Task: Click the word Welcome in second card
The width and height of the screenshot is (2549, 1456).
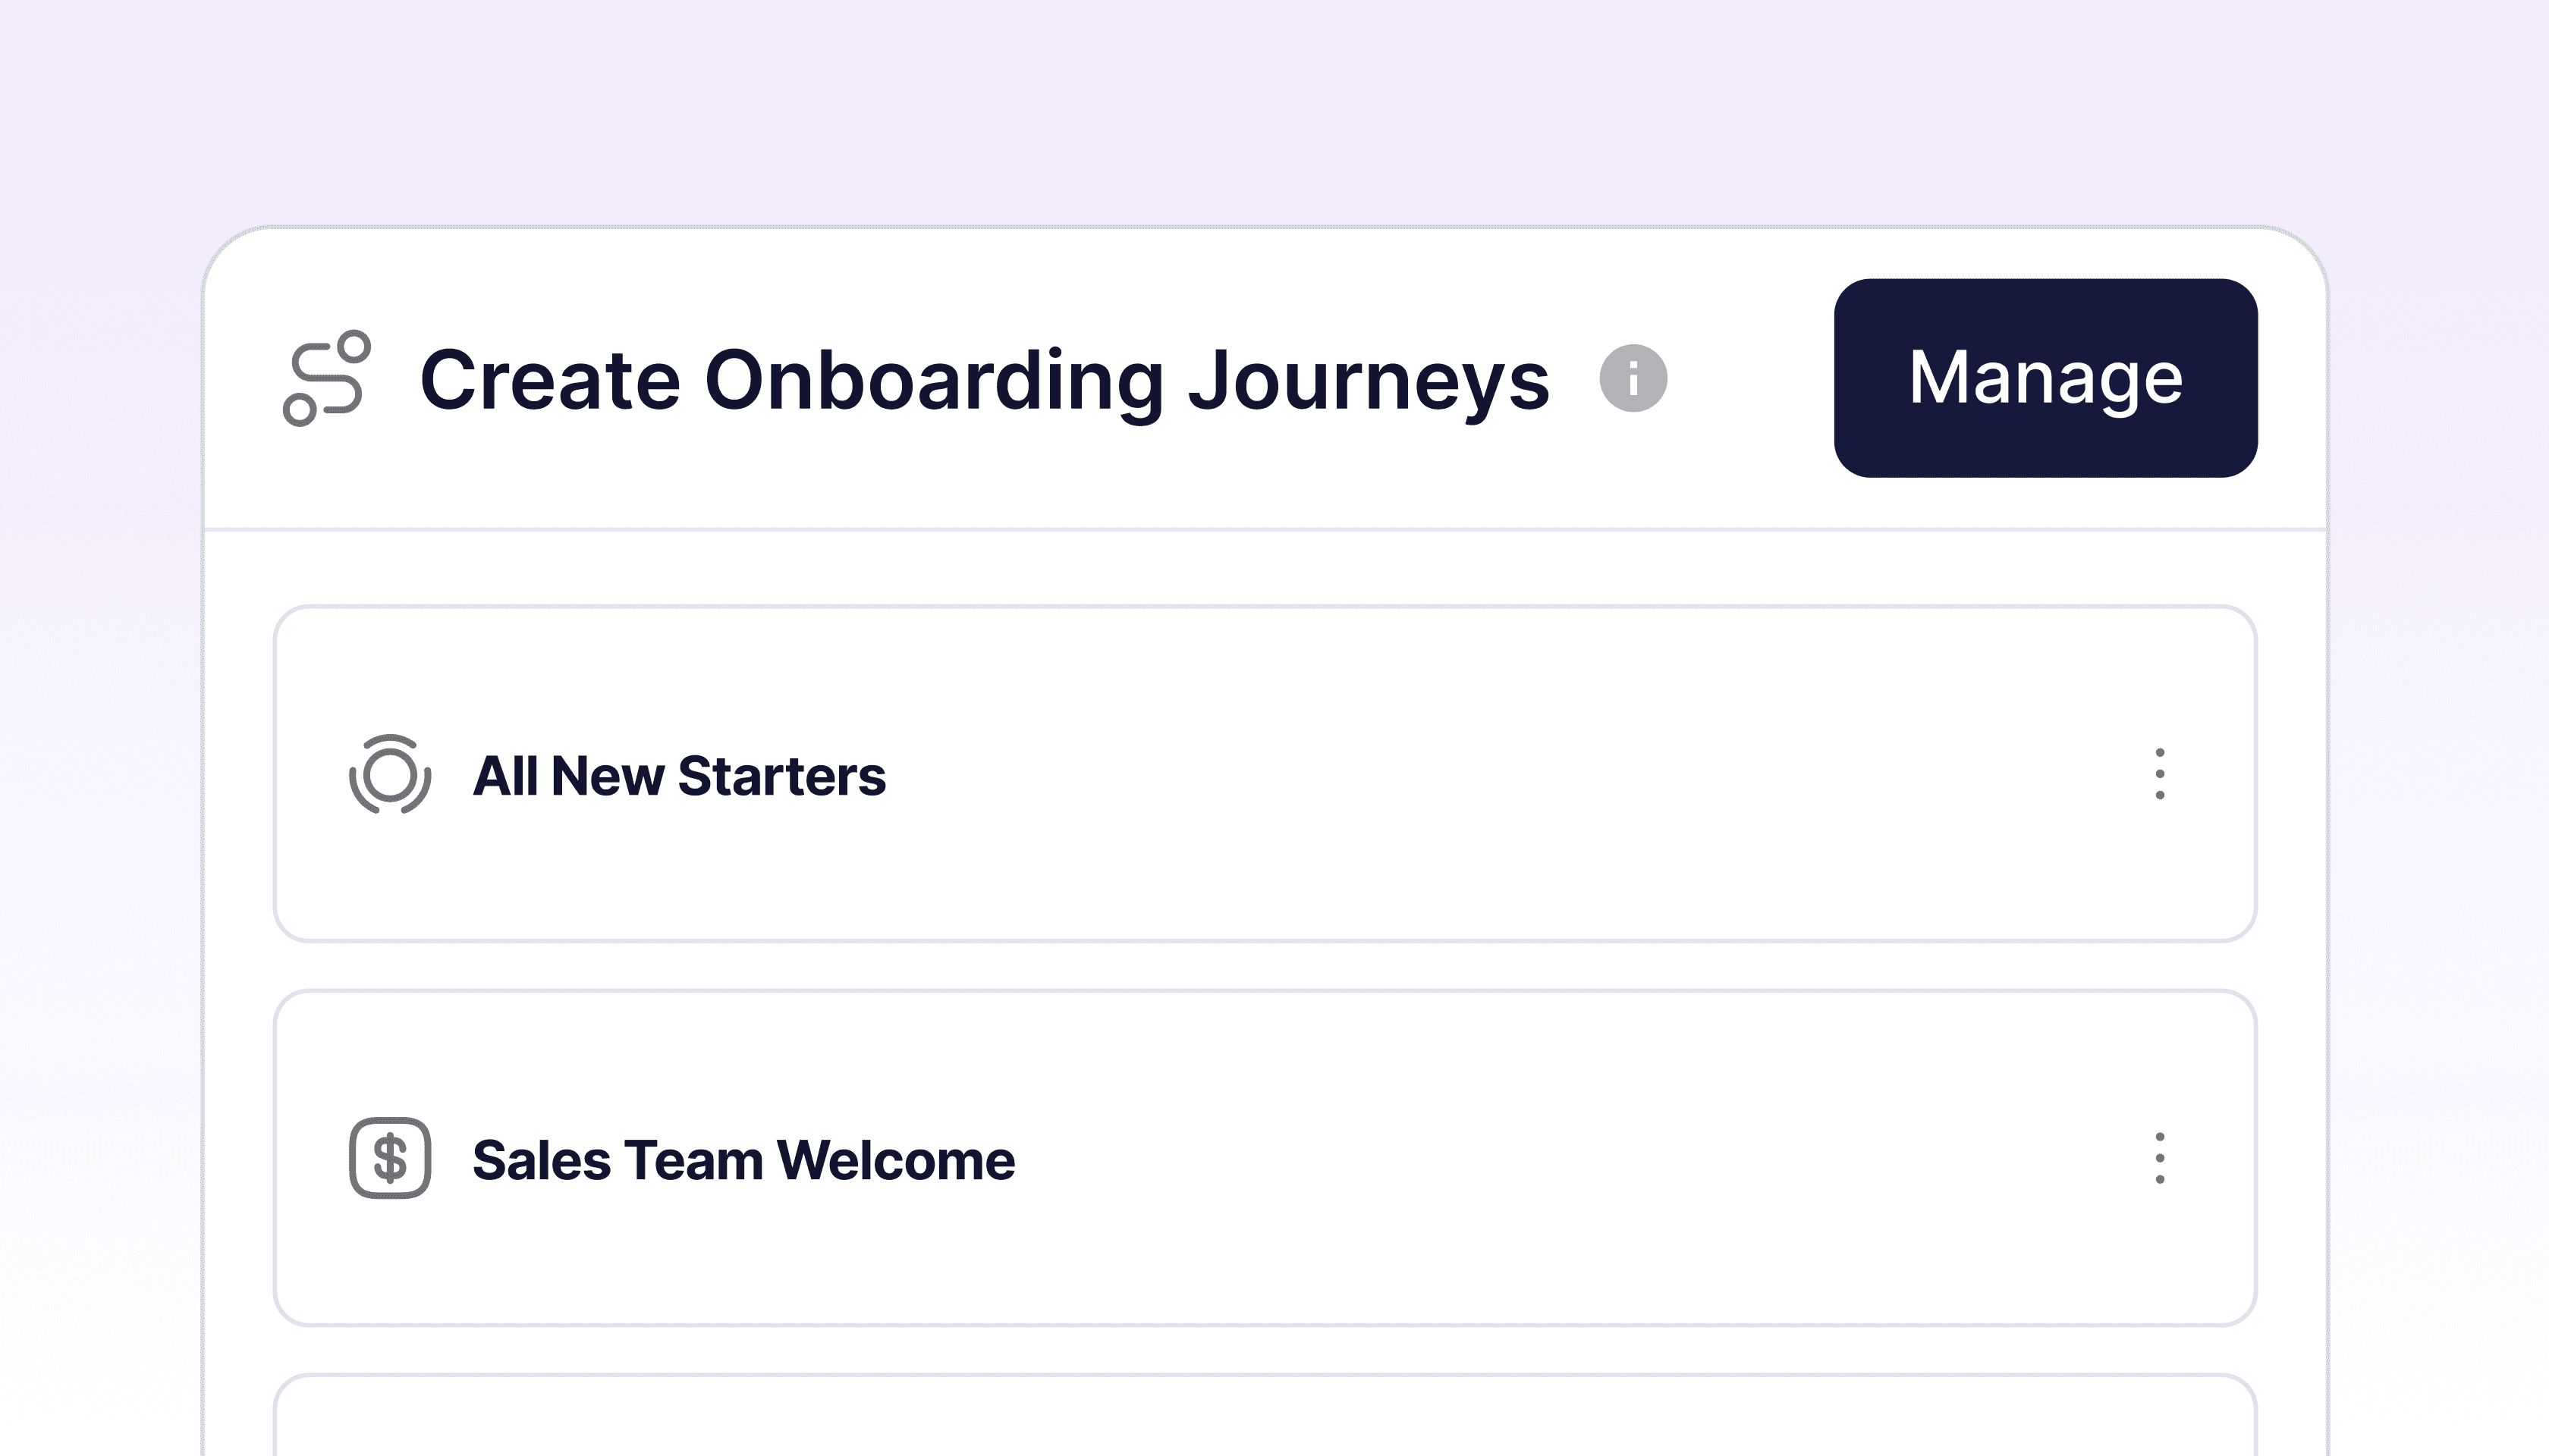Action: pos(895,1160)
